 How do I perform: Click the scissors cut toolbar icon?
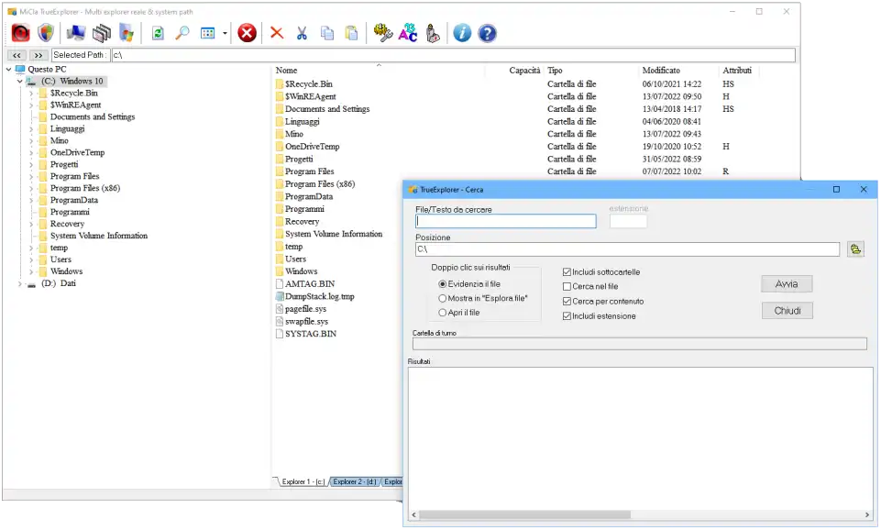tap(302, 33)
